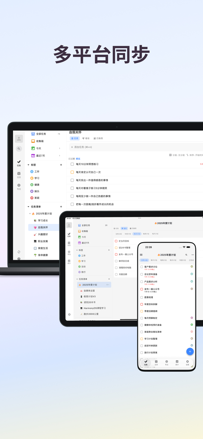Check off 客户需求讨论 on phone
This screenshot has width=203, height=439.
coord(142,267)
